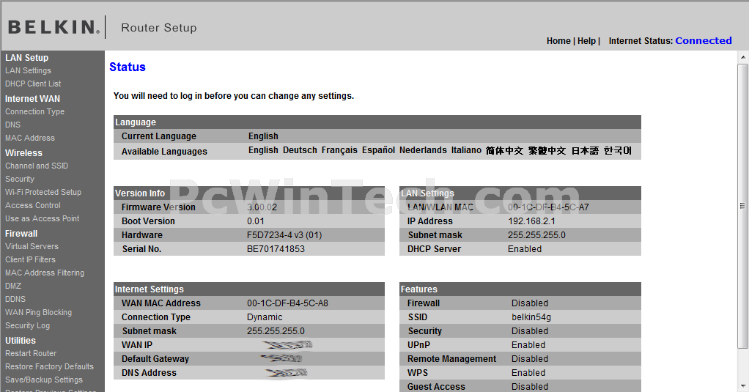Click the Firewall sidebar heading
Screen dimensions: 749x392
(x=21, y=234)
